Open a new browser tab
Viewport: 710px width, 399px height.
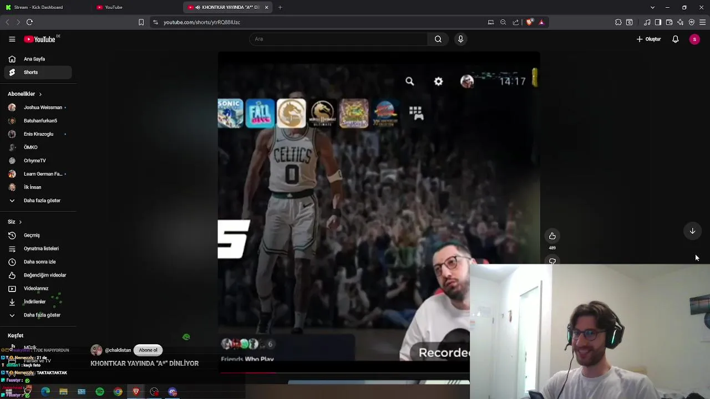click(x=280, y=7)
